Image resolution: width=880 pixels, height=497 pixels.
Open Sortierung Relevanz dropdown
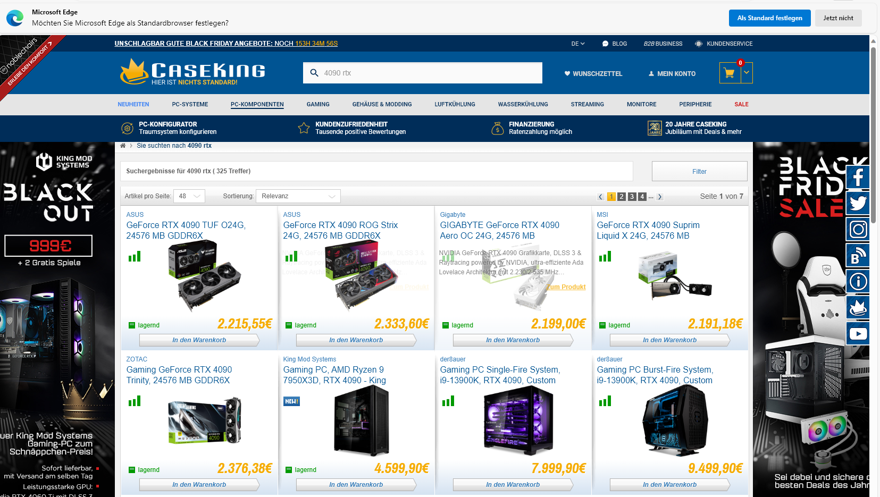[x=298, y=196]
